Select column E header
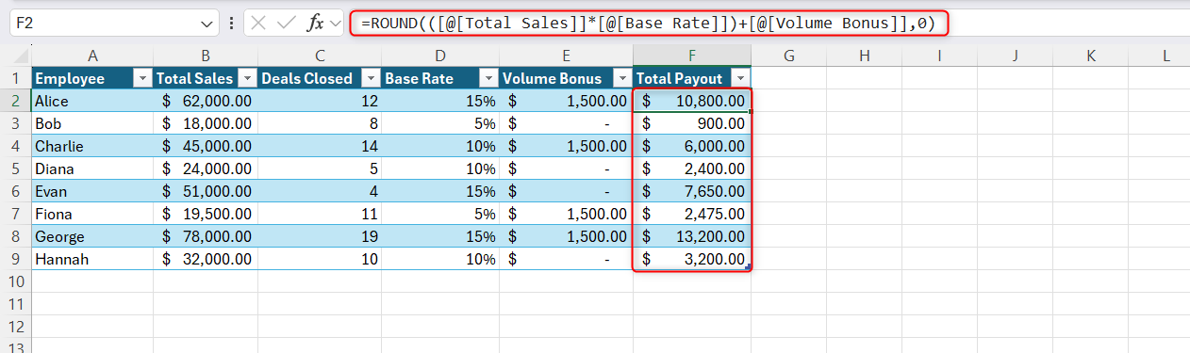This screenshot has width=1190, height=353. [x=566, y=56]
